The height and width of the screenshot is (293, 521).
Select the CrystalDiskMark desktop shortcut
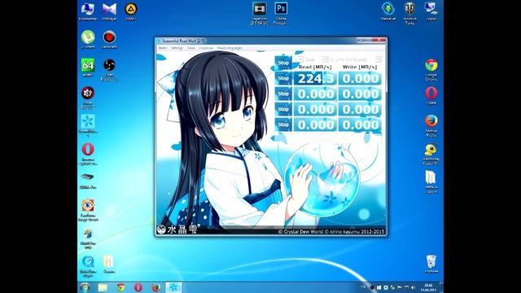click(x=88, y=126)
